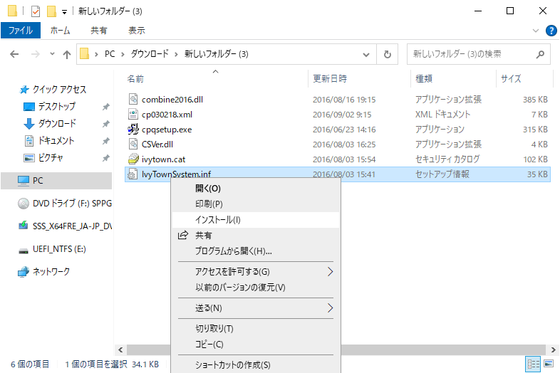The height and width of the screenshot is (373, 560).
Task: Open デスクトップ in the navigation pane
Action: 56,106
